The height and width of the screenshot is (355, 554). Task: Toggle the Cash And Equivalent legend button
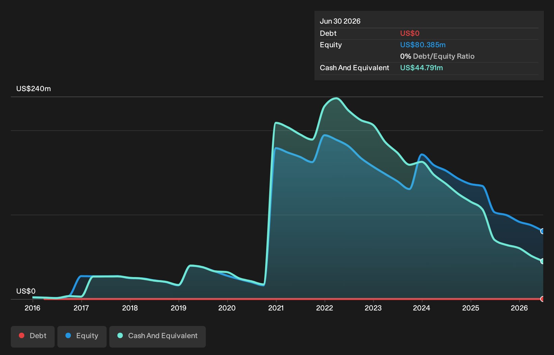click(158, 336)
